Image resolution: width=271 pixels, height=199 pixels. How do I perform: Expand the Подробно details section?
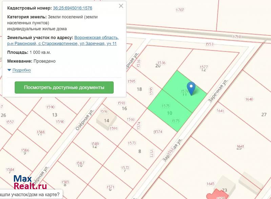22,70
